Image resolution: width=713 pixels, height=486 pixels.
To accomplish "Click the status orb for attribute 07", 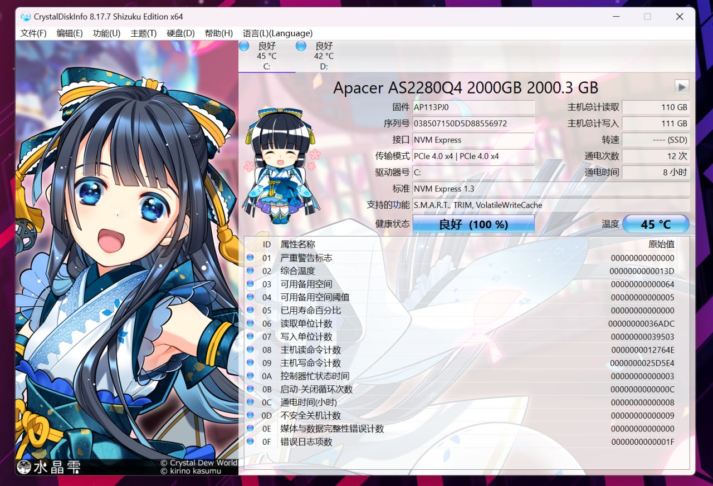I will 250,337.
